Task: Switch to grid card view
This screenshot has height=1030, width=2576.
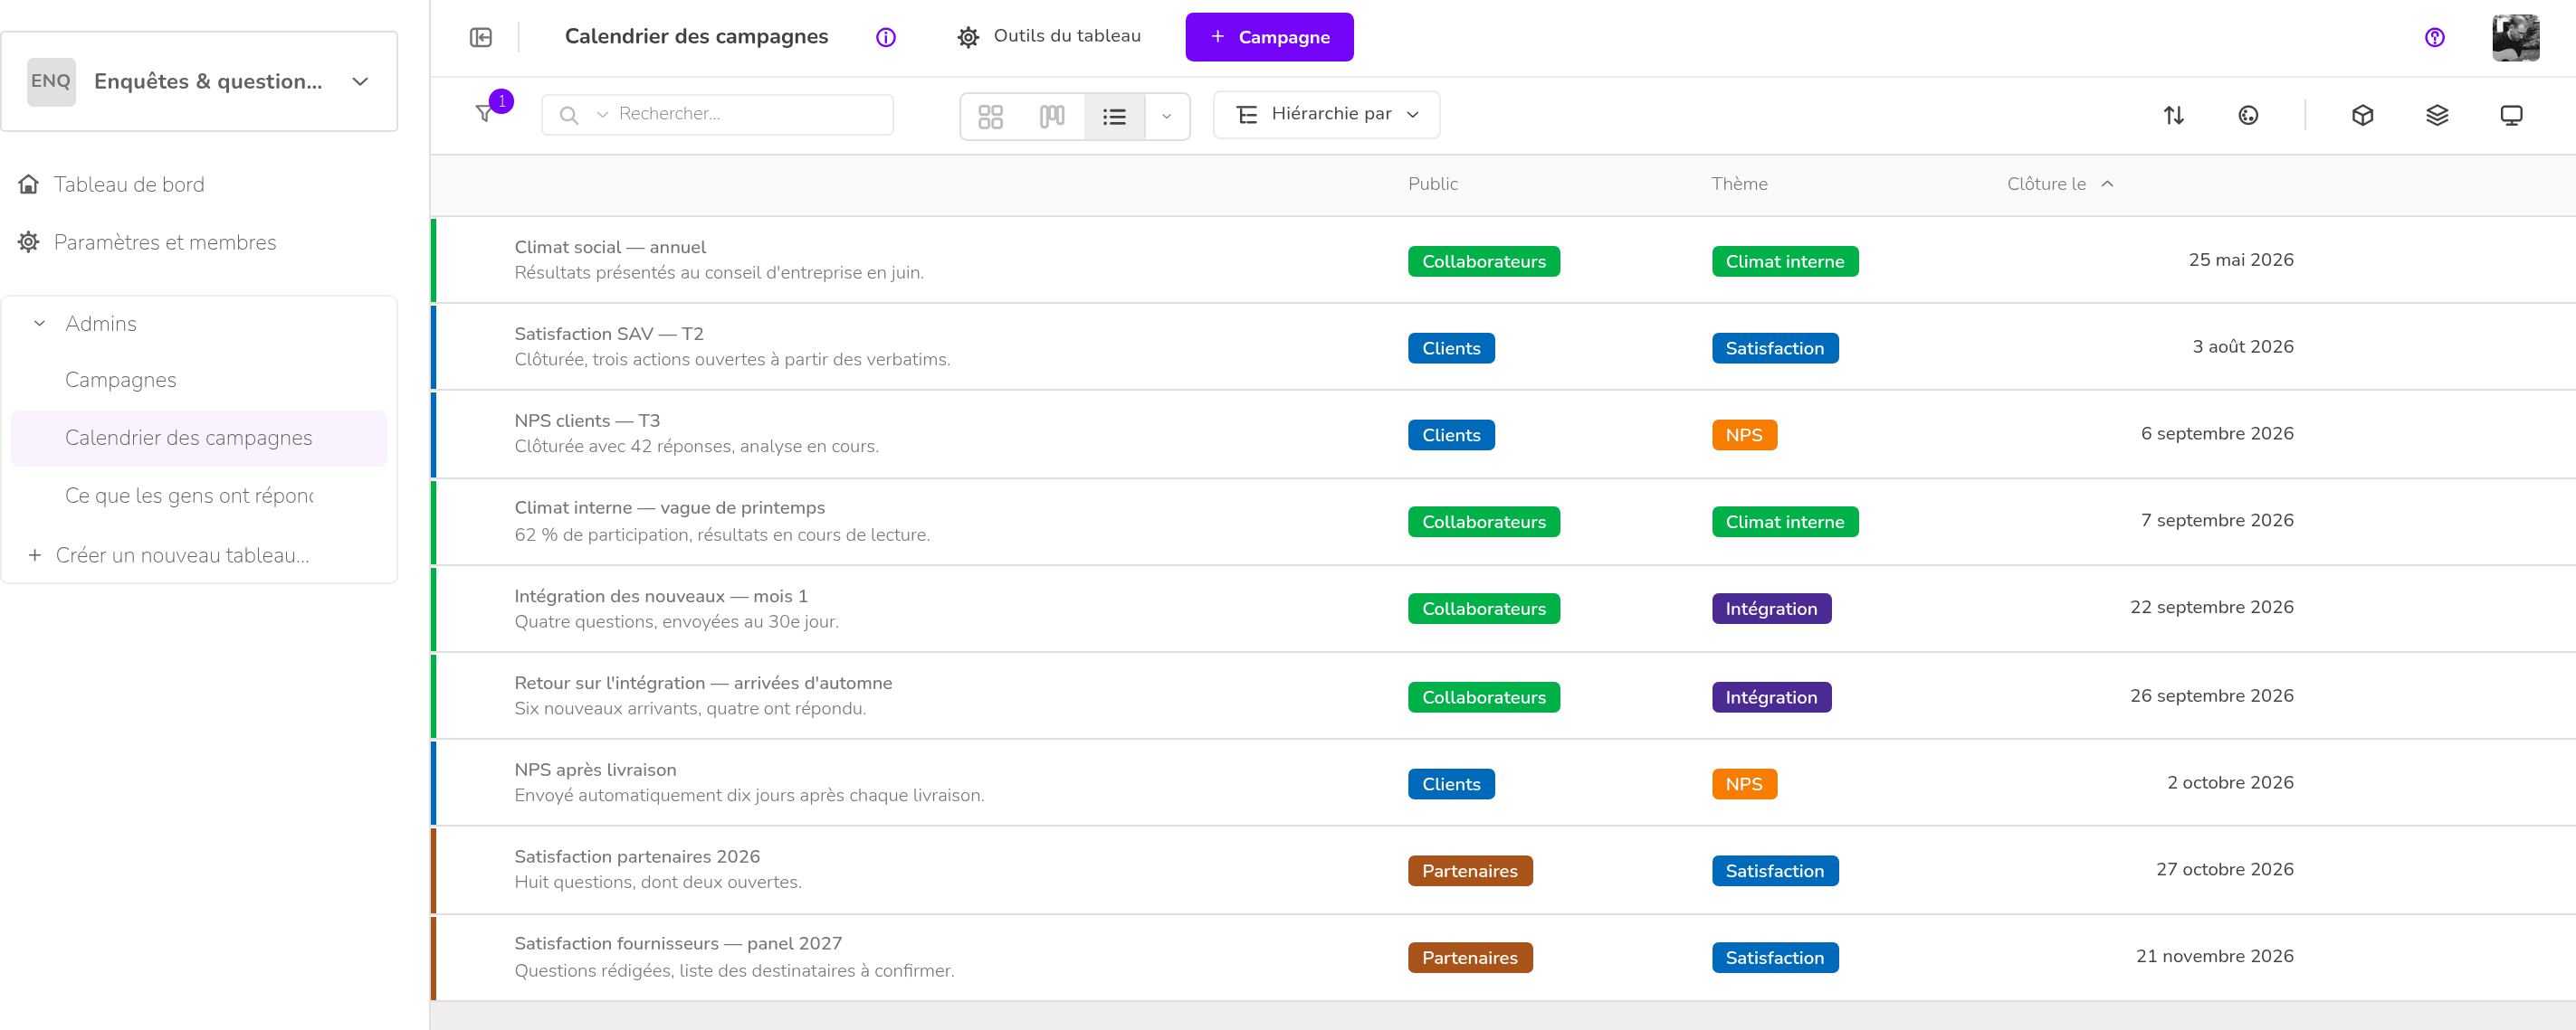Action: [x=991, y=116]
